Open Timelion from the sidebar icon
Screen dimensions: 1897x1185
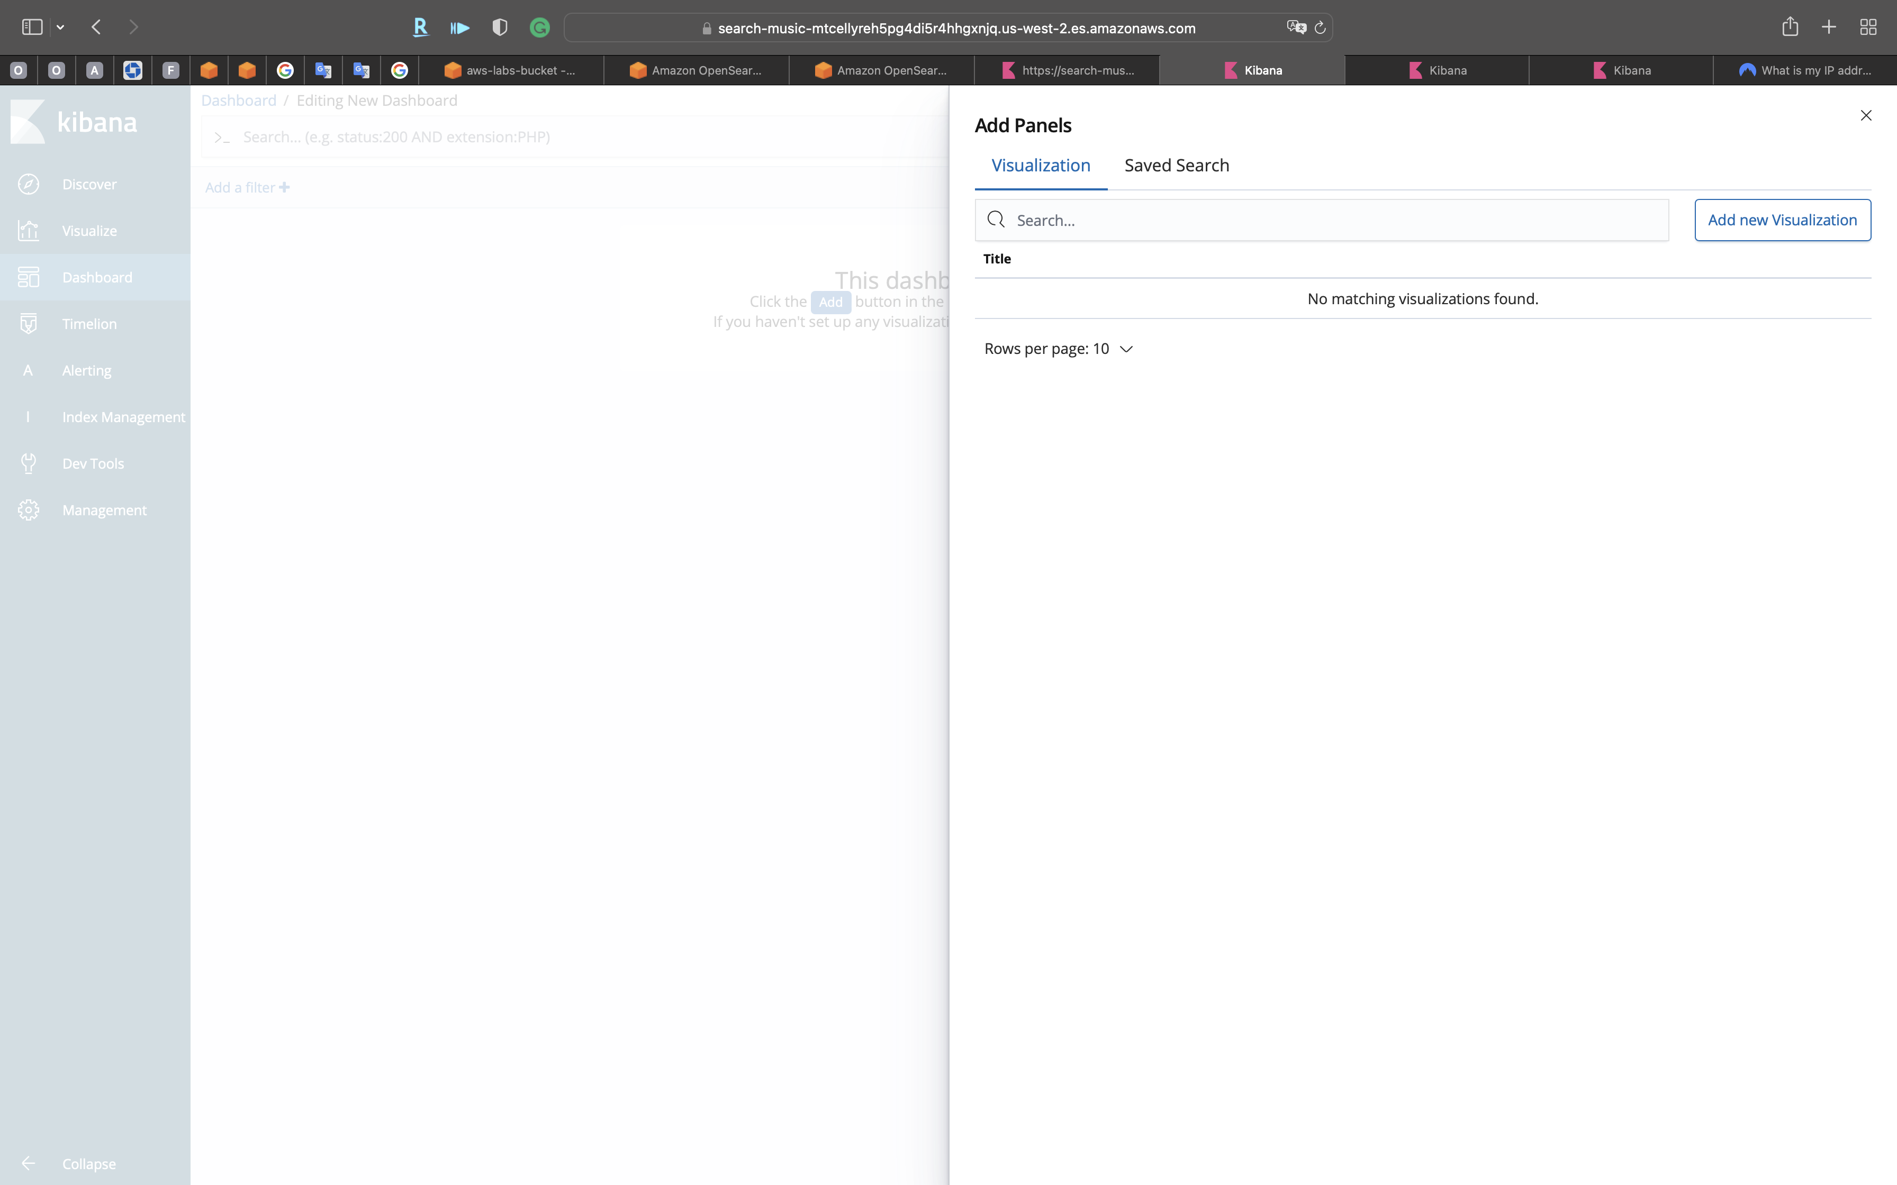[28, 324]
